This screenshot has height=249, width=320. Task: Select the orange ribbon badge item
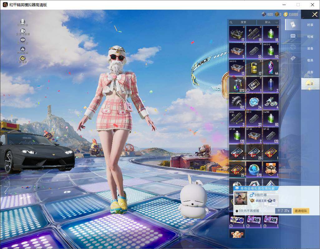point(271,169)
